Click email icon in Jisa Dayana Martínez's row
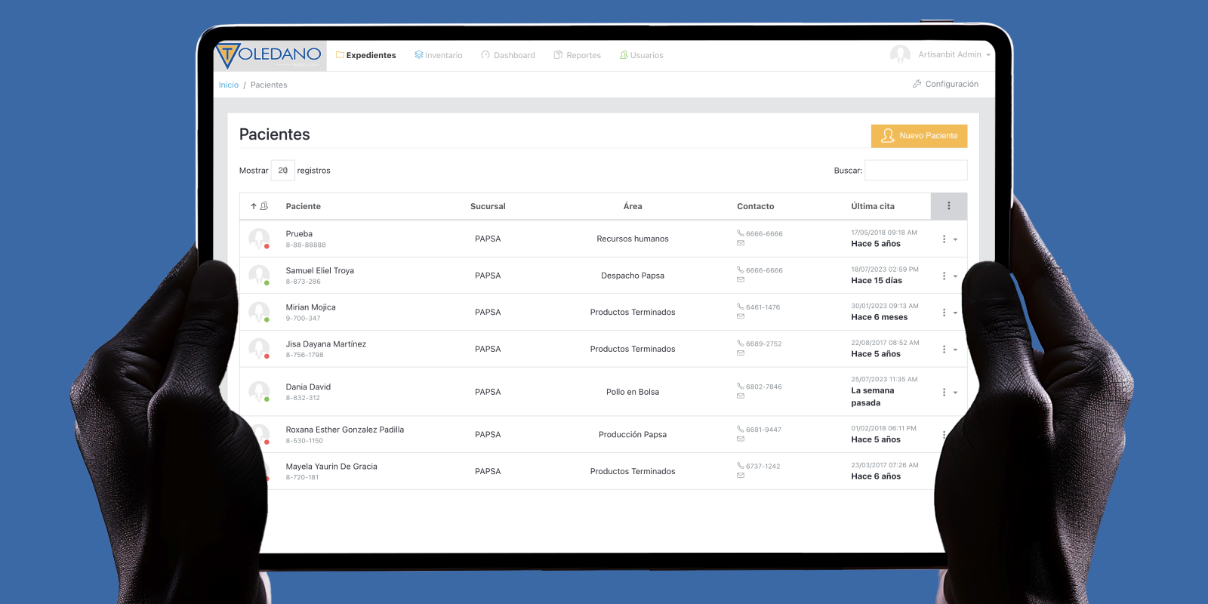 [x=741, y=353]
